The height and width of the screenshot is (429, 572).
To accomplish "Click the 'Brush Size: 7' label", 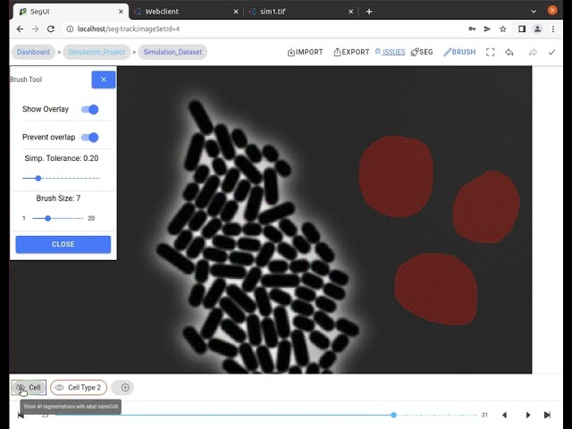I will [58, 198].
